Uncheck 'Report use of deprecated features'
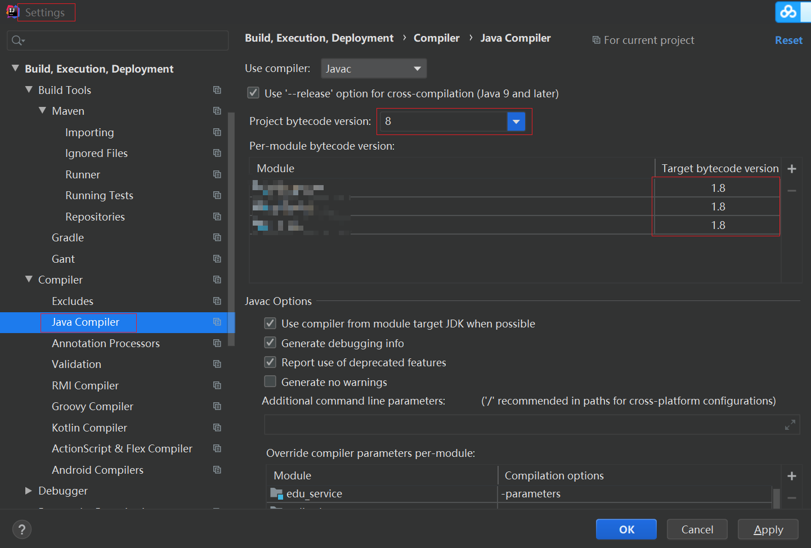The width and height of the screenshot is (811, 548). pyautogui.click(x=270, y=362)
